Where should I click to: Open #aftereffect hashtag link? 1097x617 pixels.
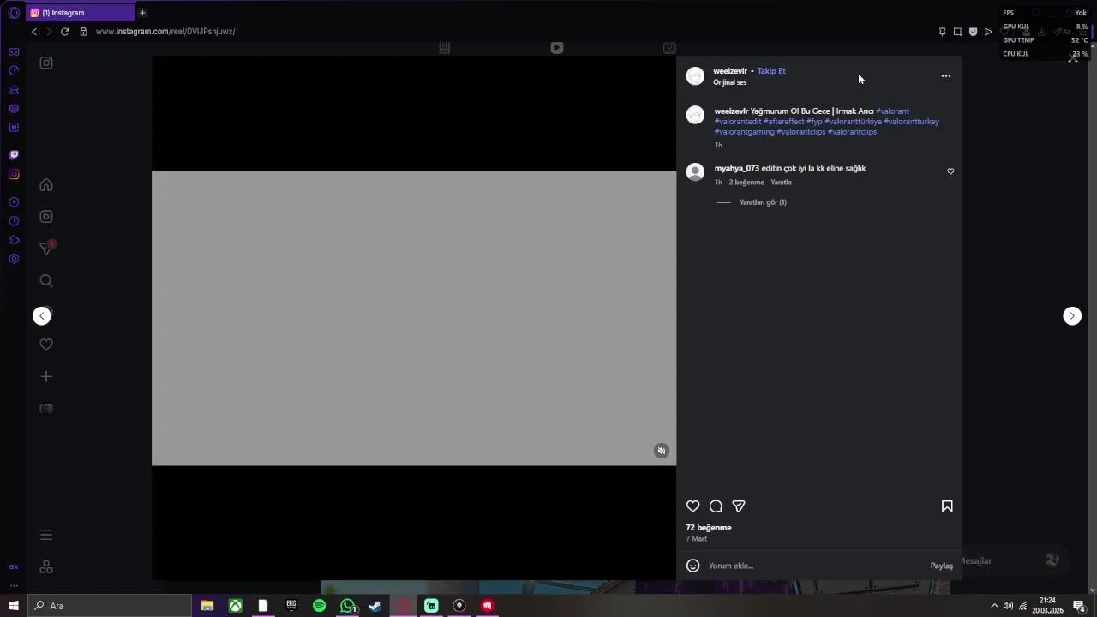(x=783, y=122)
